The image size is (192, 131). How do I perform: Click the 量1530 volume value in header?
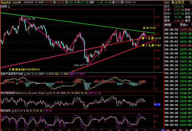point(116,2)
